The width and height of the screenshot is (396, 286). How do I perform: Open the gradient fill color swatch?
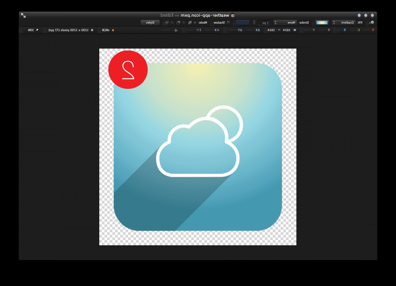322,23
